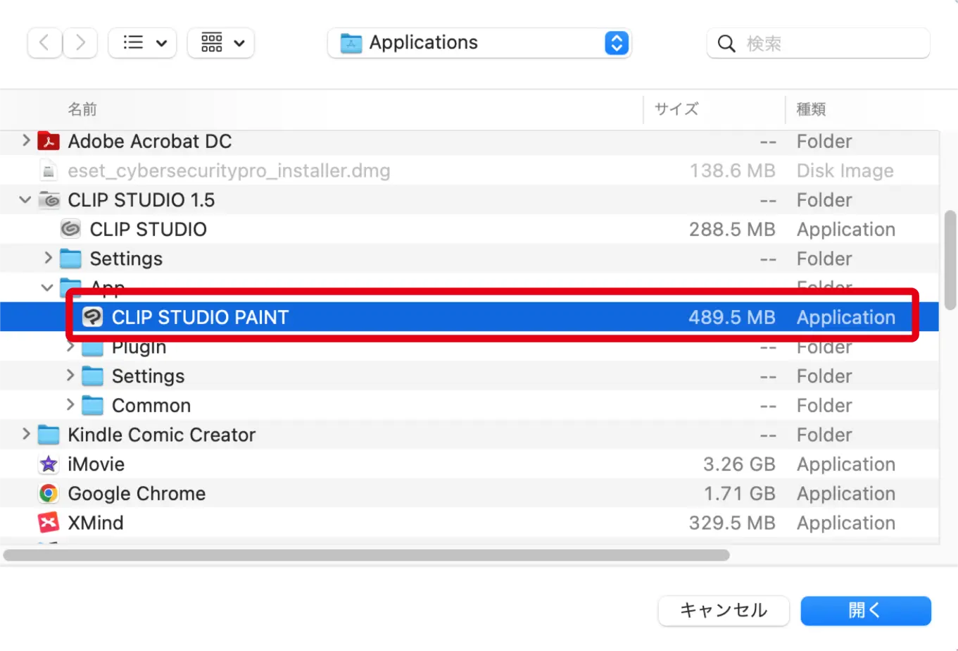Click the horizontal scrollbar thumb

tap(366, 555)
